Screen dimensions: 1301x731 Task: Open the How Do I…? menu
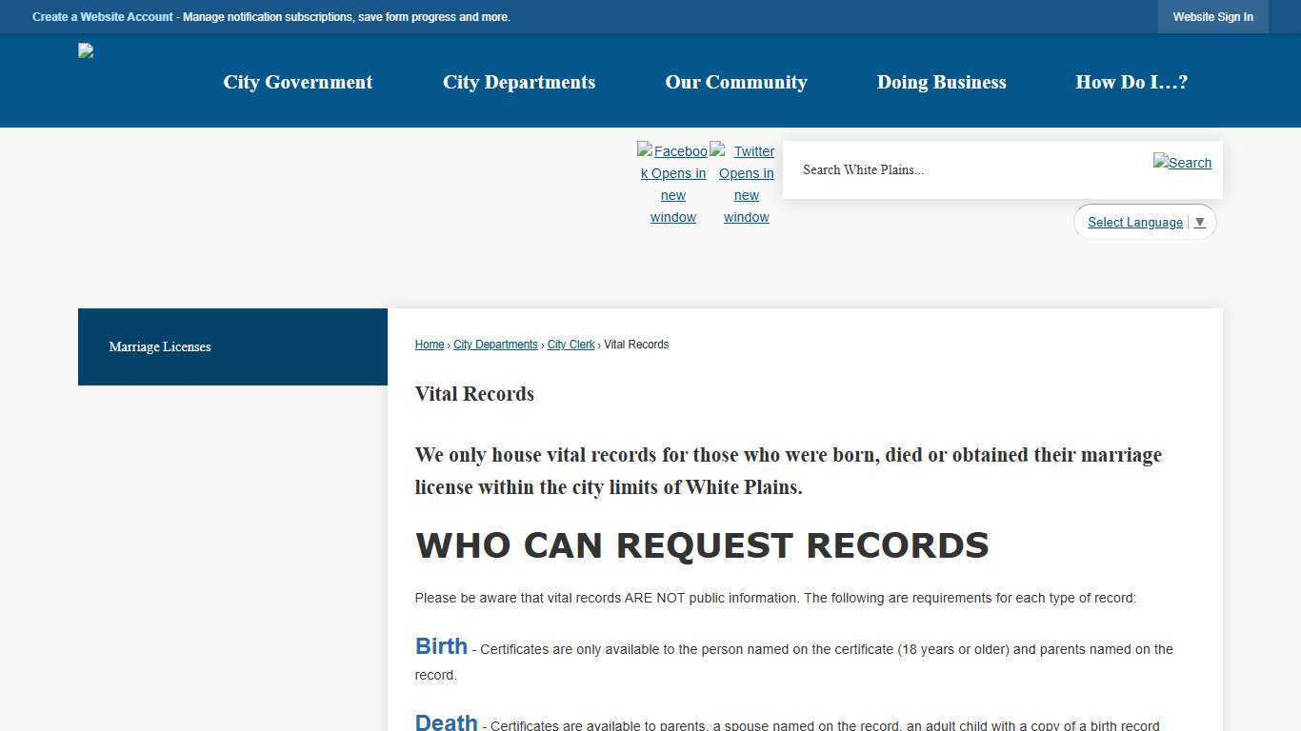(1131, 82)
